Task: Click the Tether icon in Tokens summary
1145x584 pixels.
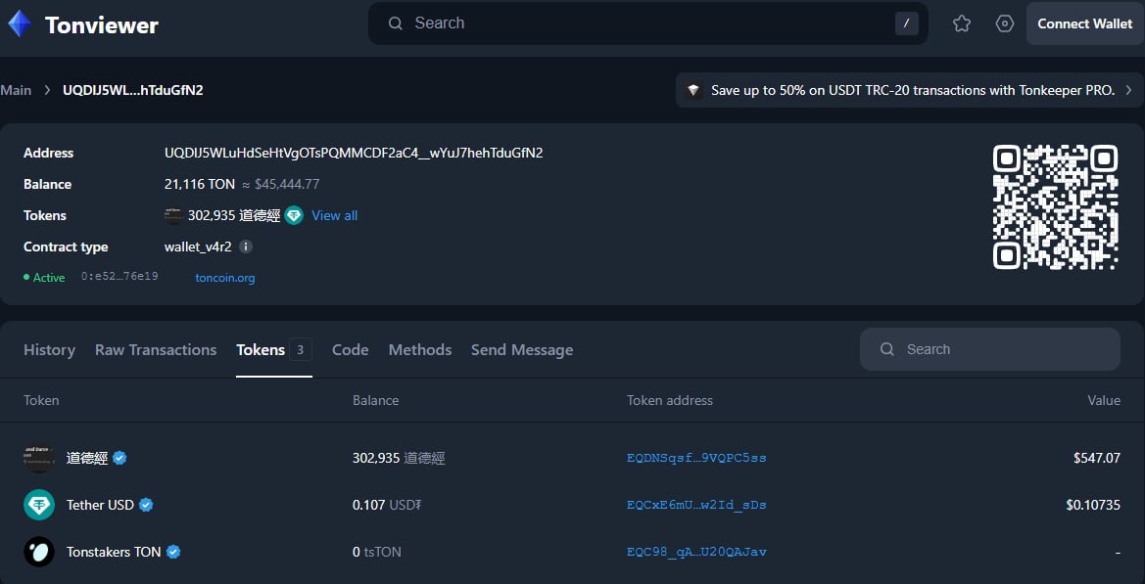Action: 294,215
